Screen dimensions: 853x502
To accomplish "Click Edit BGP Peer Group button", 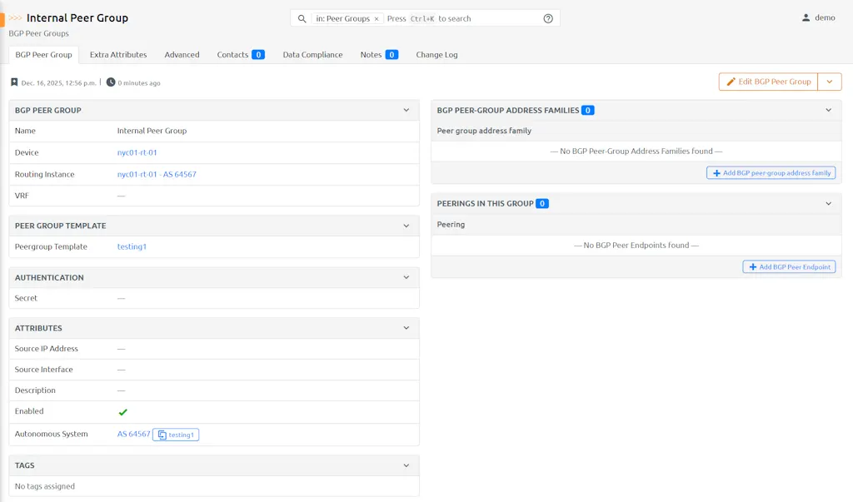I will click(x=768, y=82).
